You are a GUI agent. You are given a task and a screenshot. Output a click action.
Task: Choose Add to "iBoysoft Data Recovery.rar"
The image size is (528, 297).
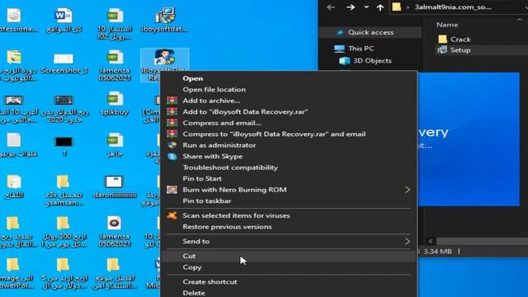pos(245,112)
